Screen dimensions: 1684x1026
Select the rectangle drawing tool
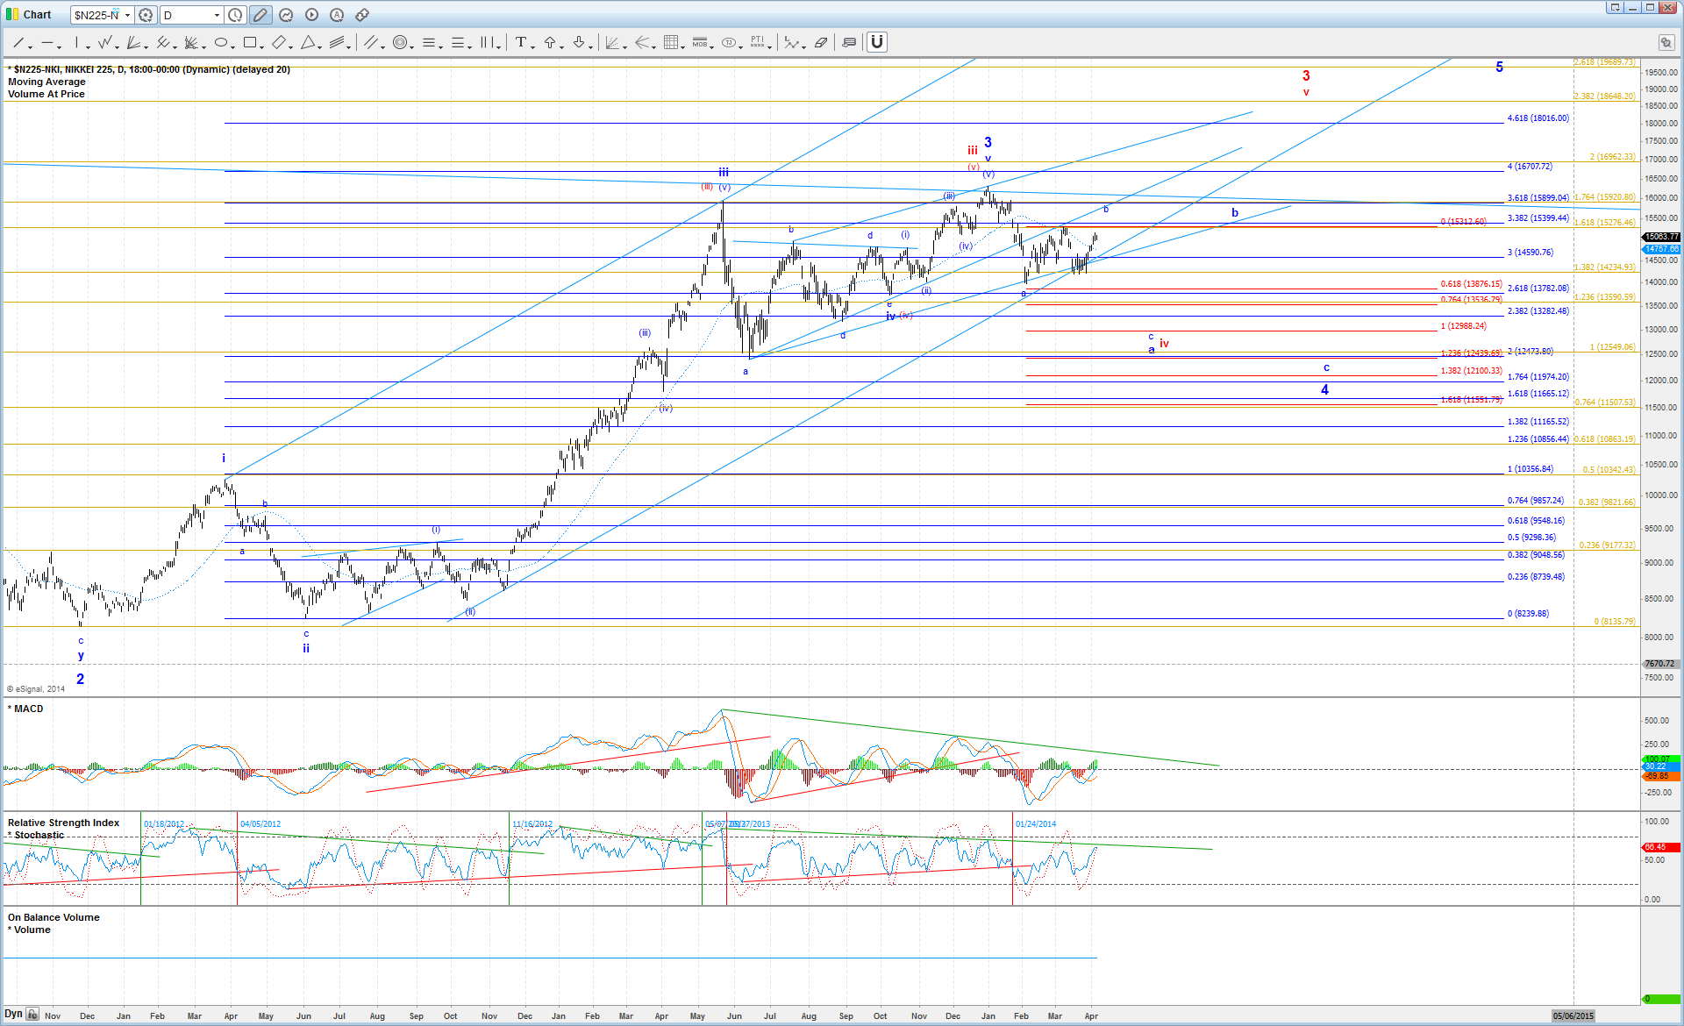click(250, 42)
